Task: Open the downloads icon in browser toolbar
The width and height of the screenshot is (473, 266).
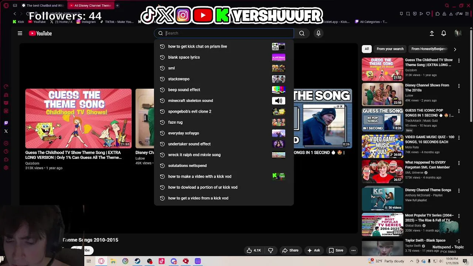Action: point(450,14)
